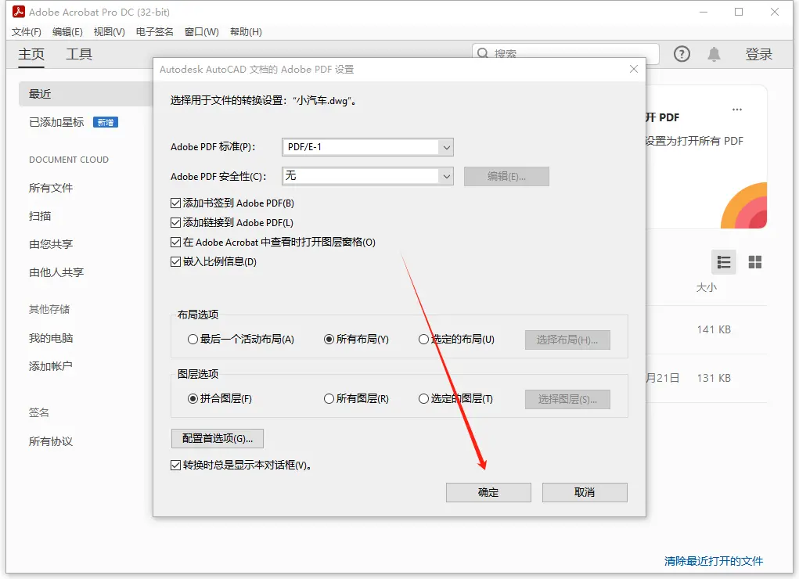Open the 帮助(H) menu
Image resolution: width=799 pixels, height=579 pixels.
(247, 32)
